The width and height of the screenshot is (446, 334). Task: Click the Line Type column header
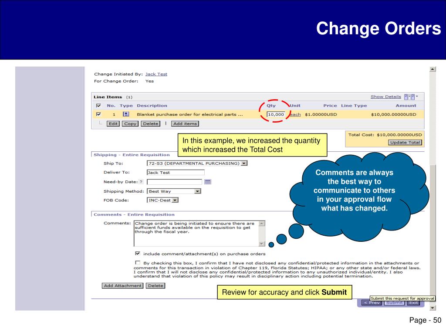point(354,106)
